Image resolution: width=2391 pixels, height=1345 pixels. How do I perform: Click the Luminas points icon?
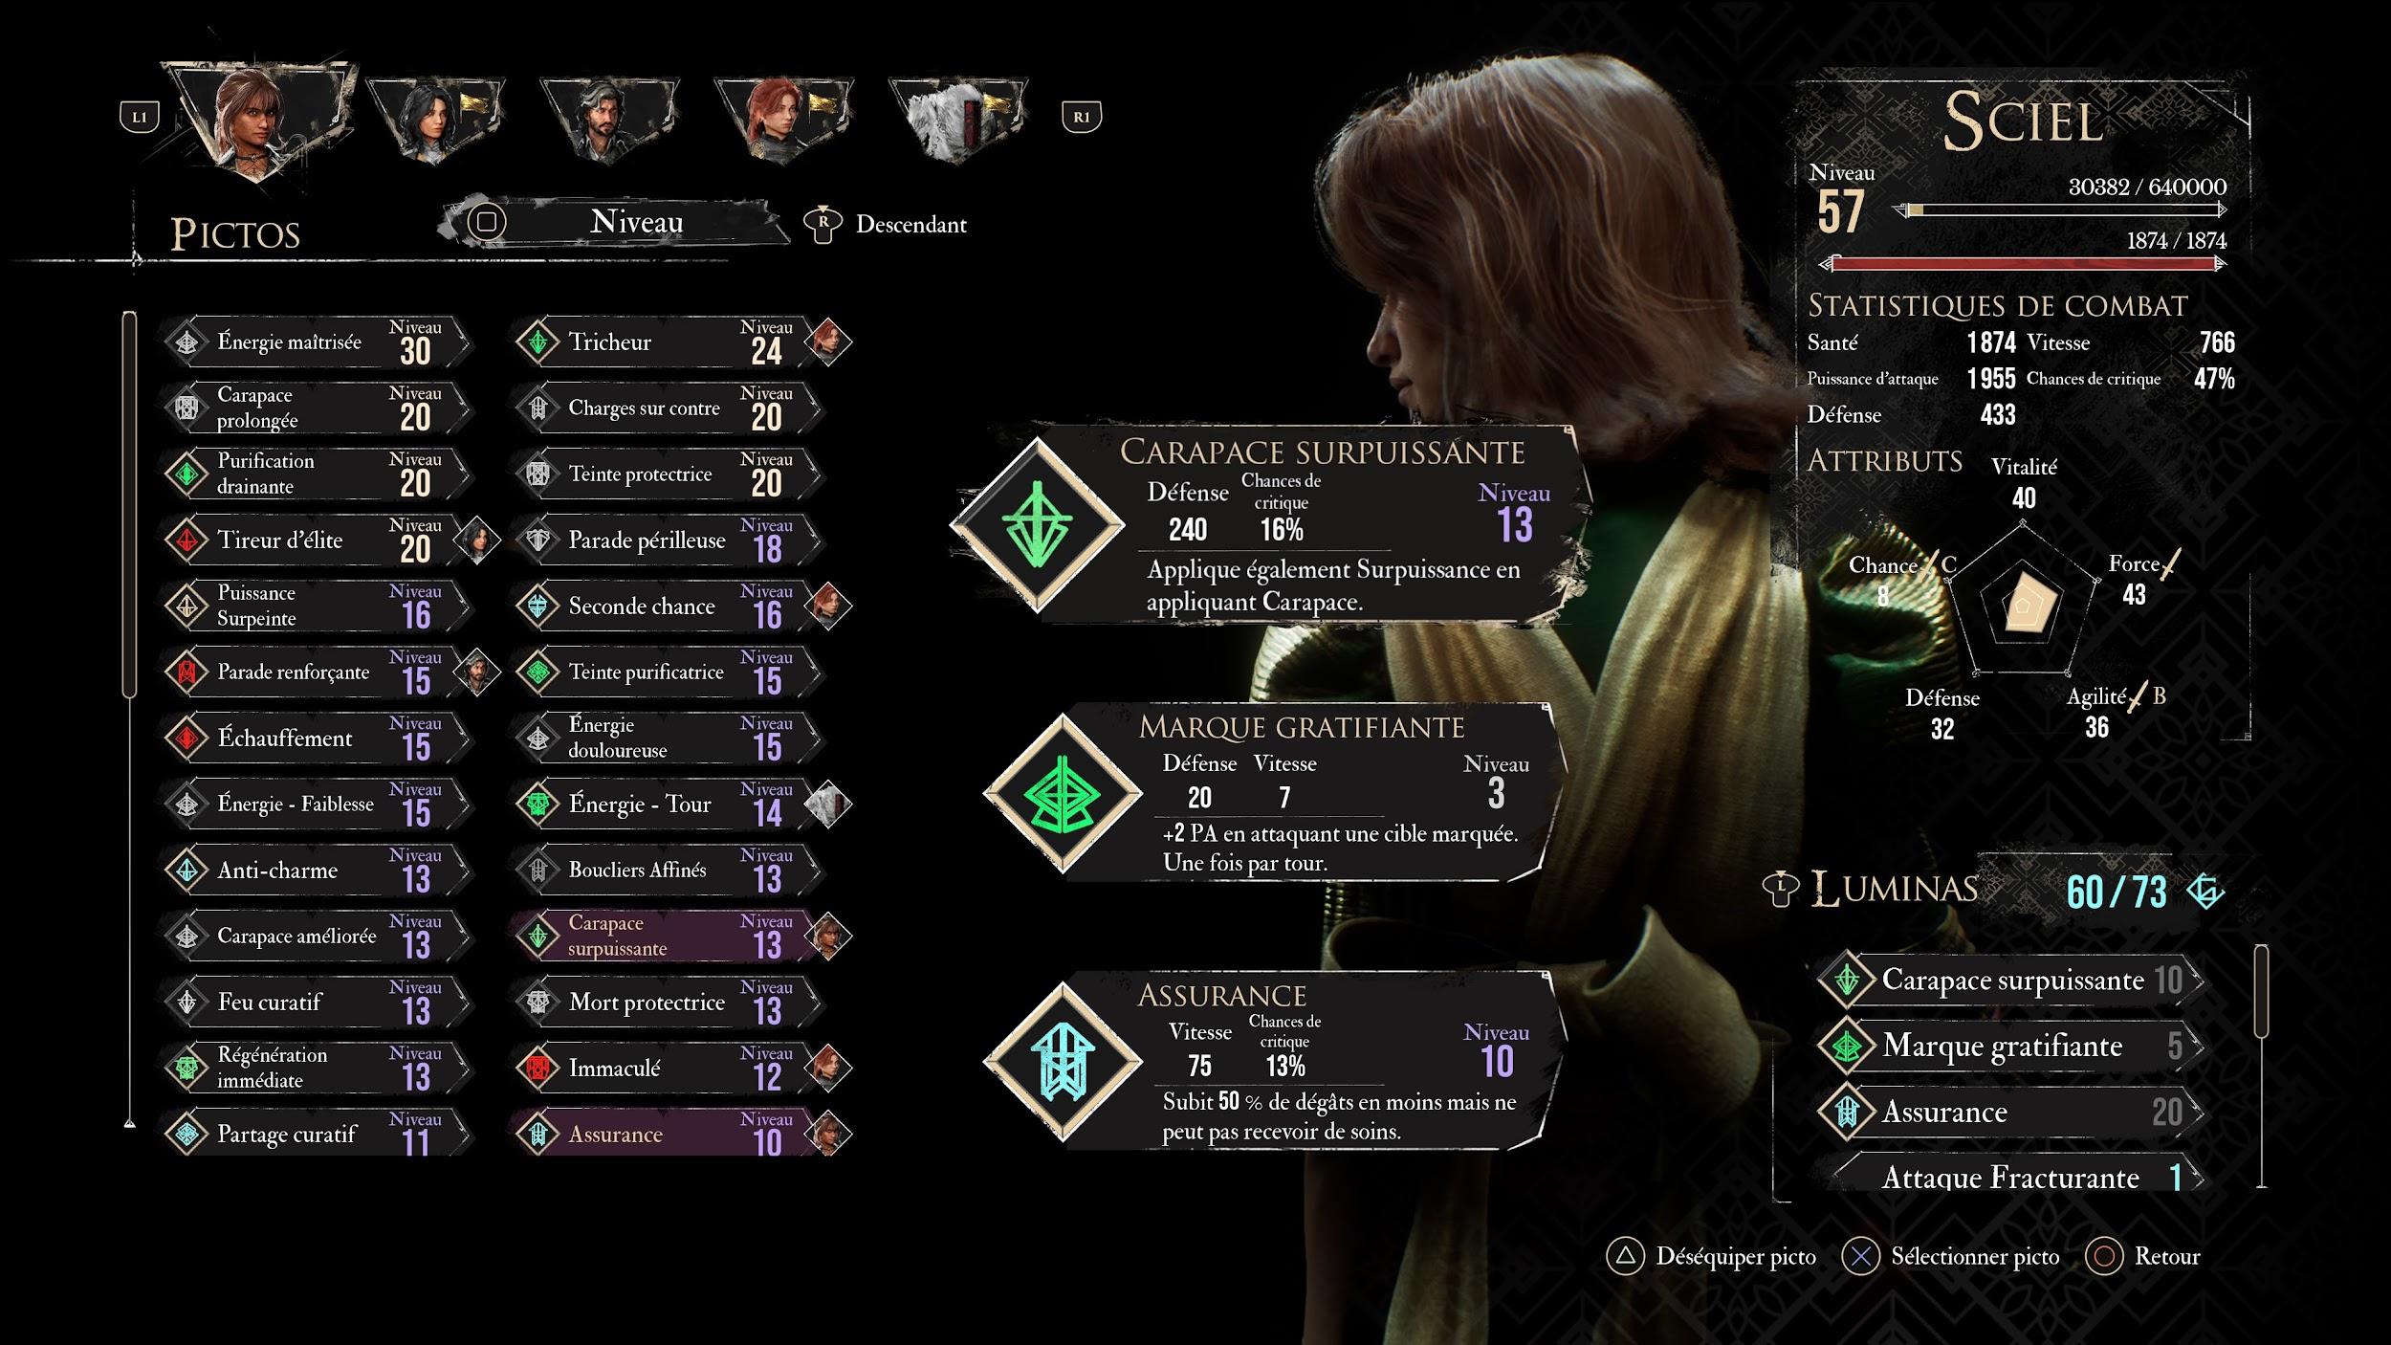click(x=2205, y=892)
